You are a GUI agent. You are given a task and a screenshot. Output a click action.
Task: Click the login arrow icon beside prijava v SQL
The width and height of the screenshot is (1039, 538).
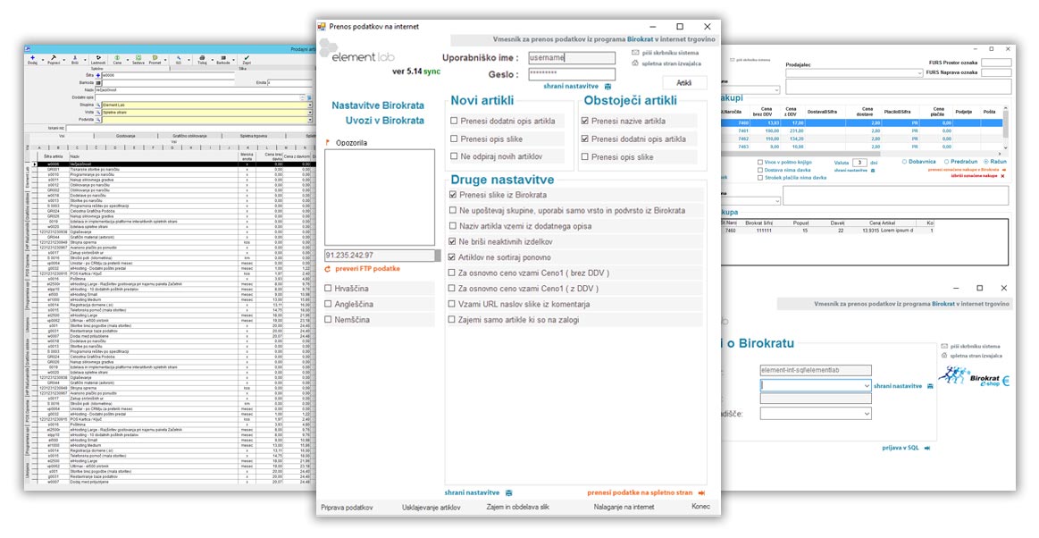(x=927, y=449)
